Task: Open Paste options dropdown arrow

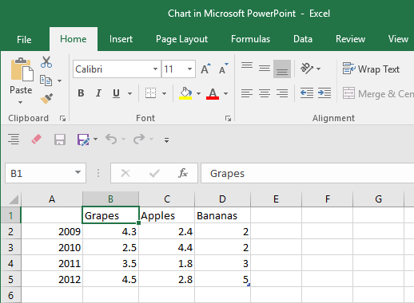Action: point(20,102)
